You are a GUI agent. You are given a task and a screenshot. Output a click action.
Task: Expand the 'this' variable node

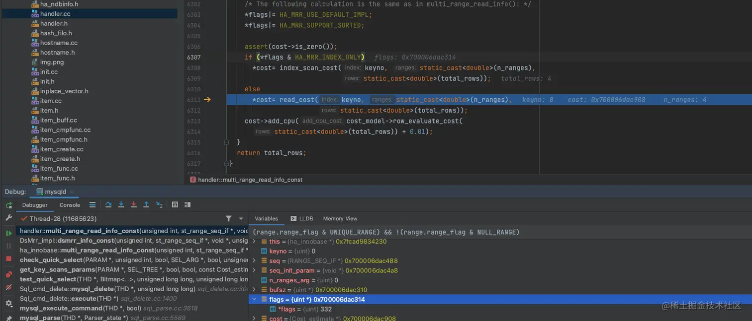tap(254, 242)
